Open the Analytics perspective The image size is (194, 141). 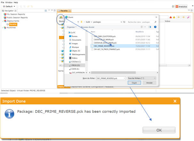(181, 6)
